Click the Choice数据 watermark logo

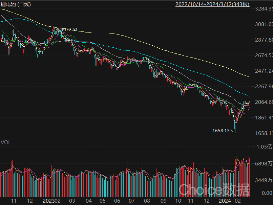click(214, 190)
